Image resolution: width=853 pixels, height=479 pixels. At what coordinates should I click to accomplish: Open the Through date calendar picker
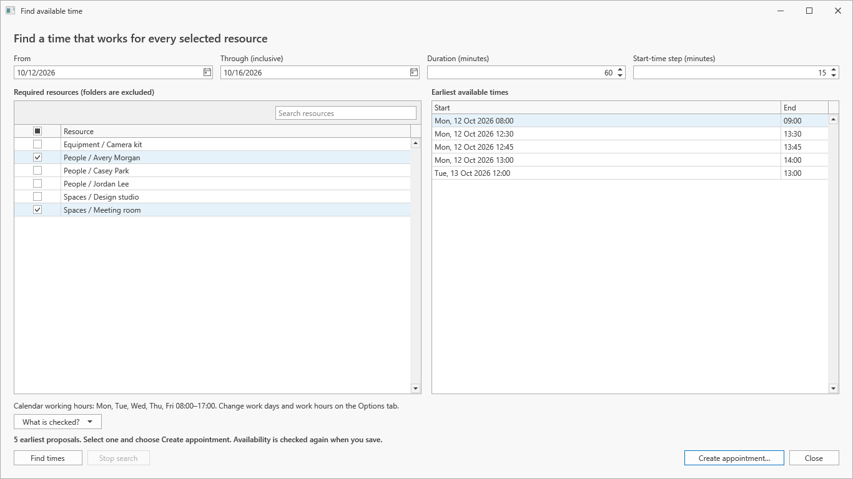pyautogui.click(x=414, y=72)
